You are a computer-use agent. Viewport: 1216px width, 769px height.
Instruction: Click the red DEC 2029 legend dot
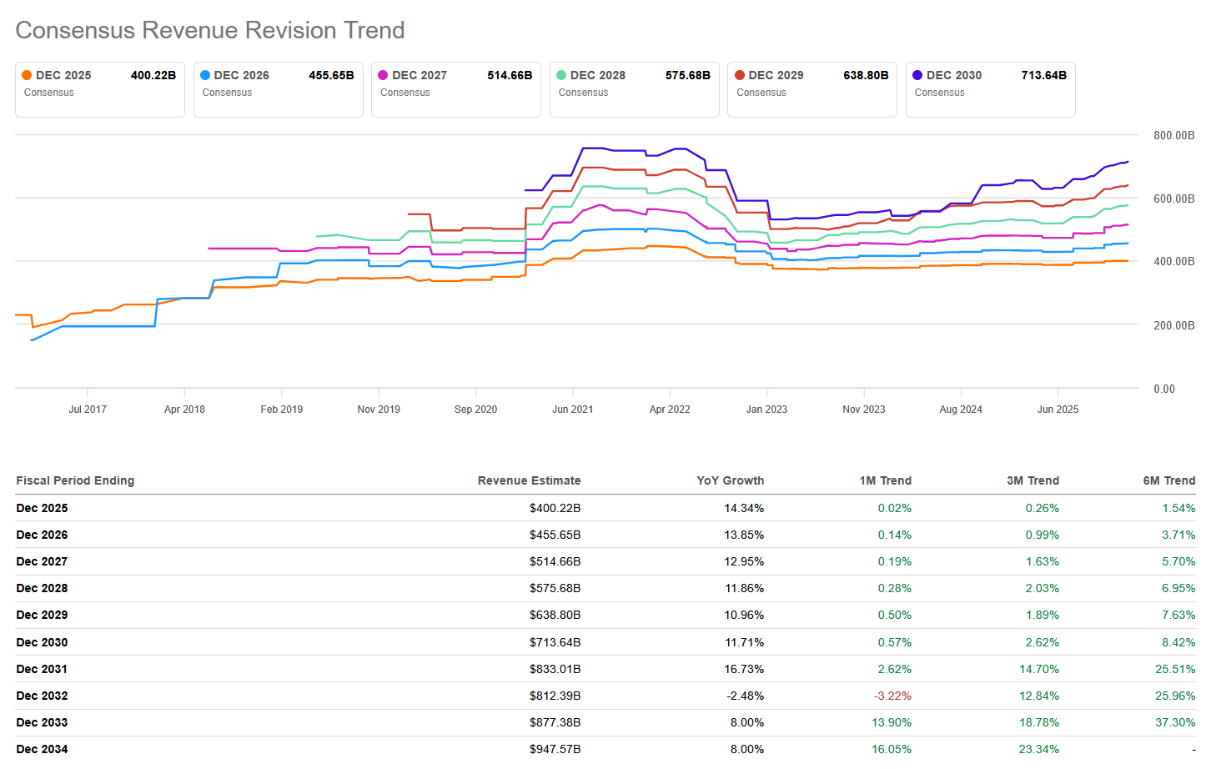(x=740, y=75)
